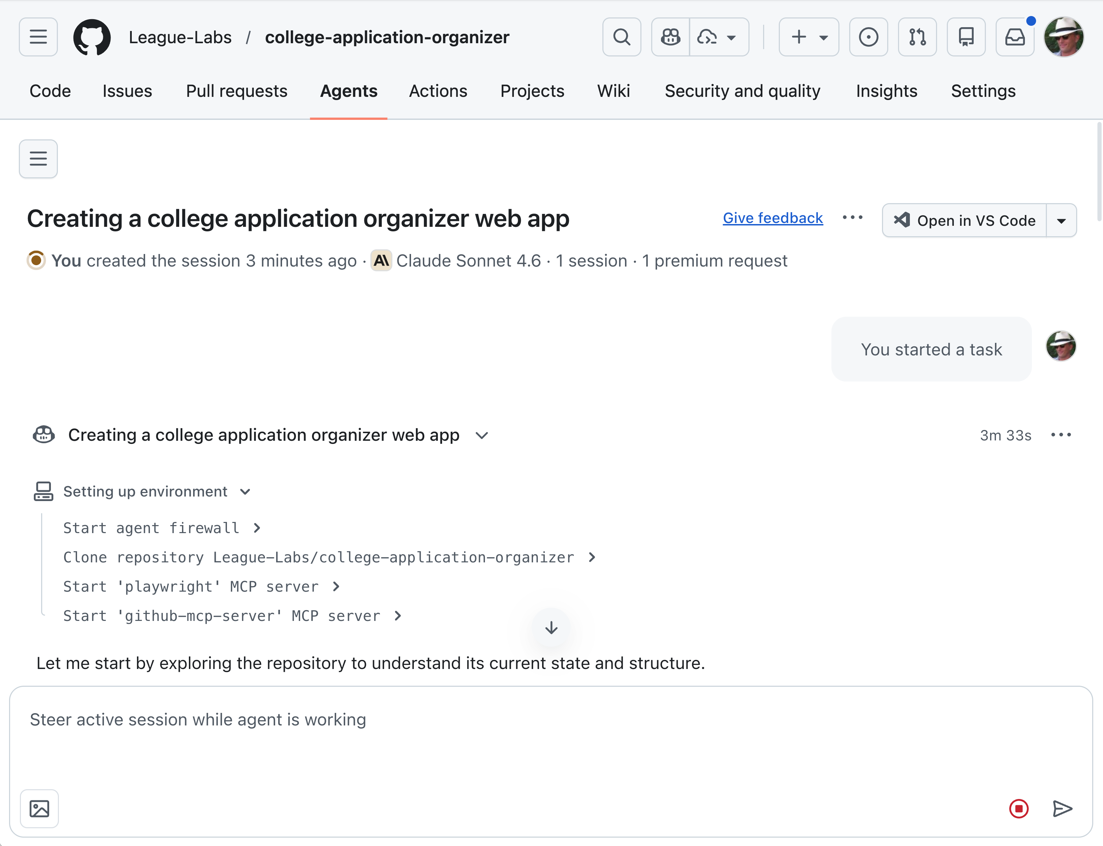Open the create new plus dropdown

tap(808, 37)
